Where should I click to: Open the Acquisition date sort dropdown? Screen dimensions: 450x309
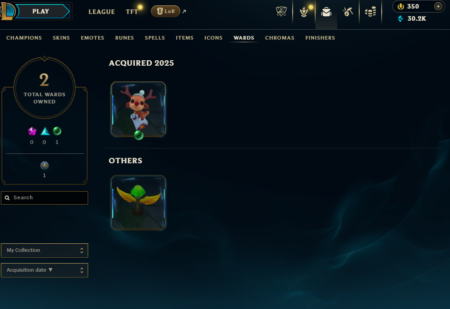[x=45, y=270]
